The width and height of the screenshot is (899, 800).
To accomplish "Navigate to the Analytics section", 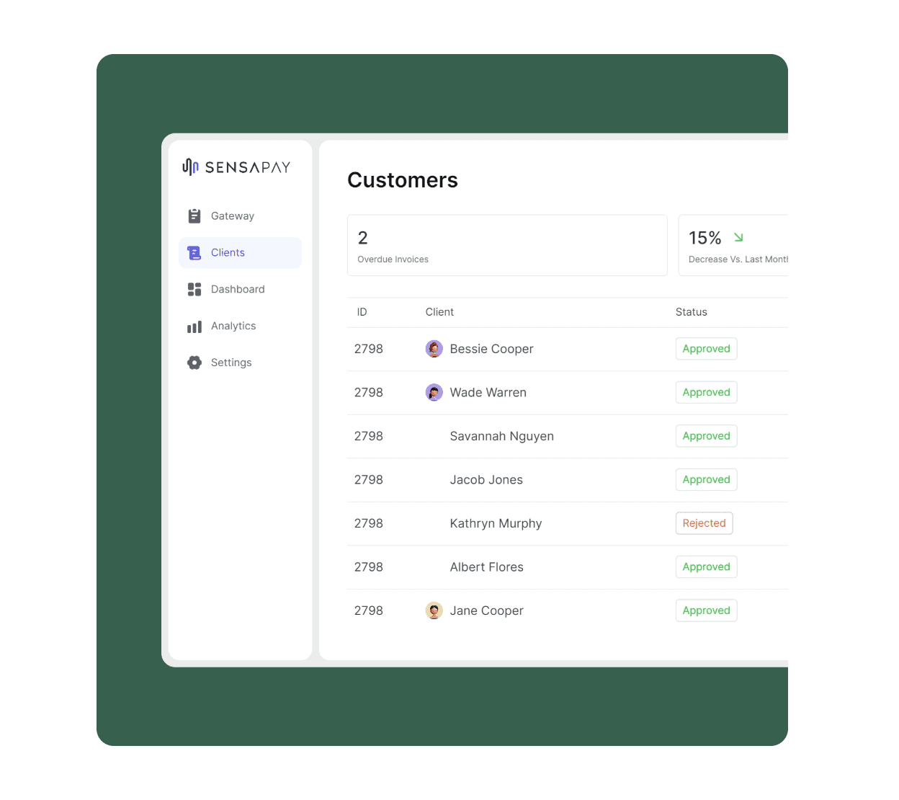I will click(x=232, y=326).
